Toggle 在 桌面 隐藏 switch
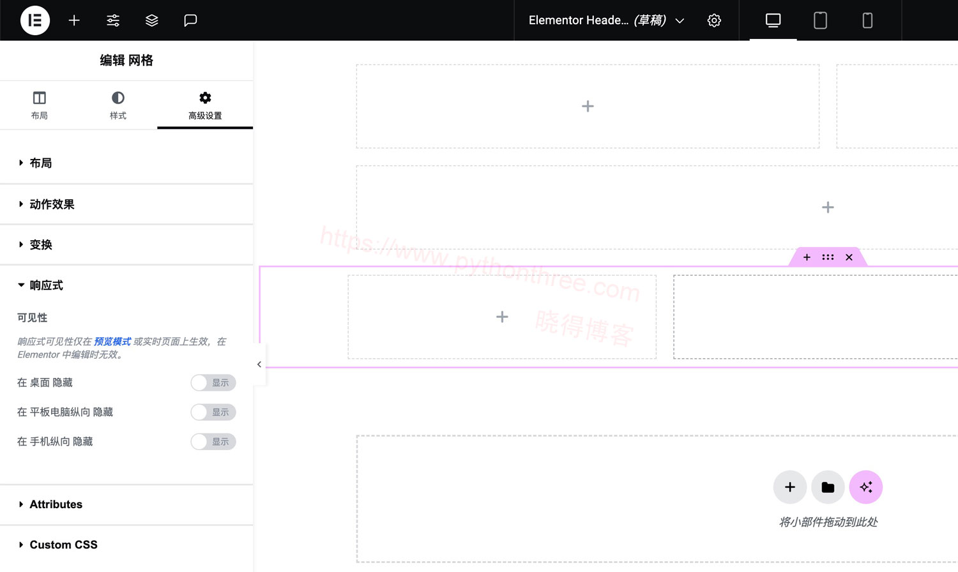 tap(213, 382)
